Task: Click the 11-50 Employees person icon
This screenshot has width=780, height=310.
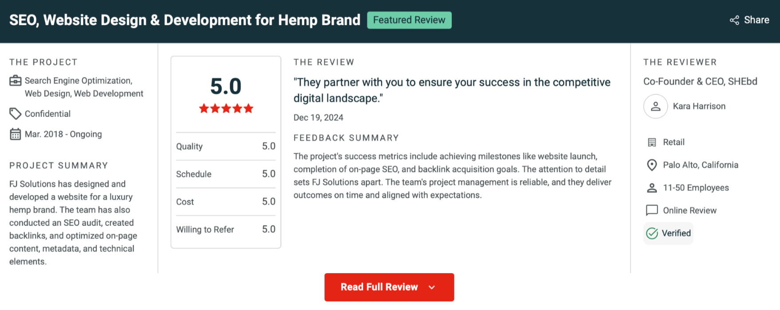Action: [x=652, y=188]
